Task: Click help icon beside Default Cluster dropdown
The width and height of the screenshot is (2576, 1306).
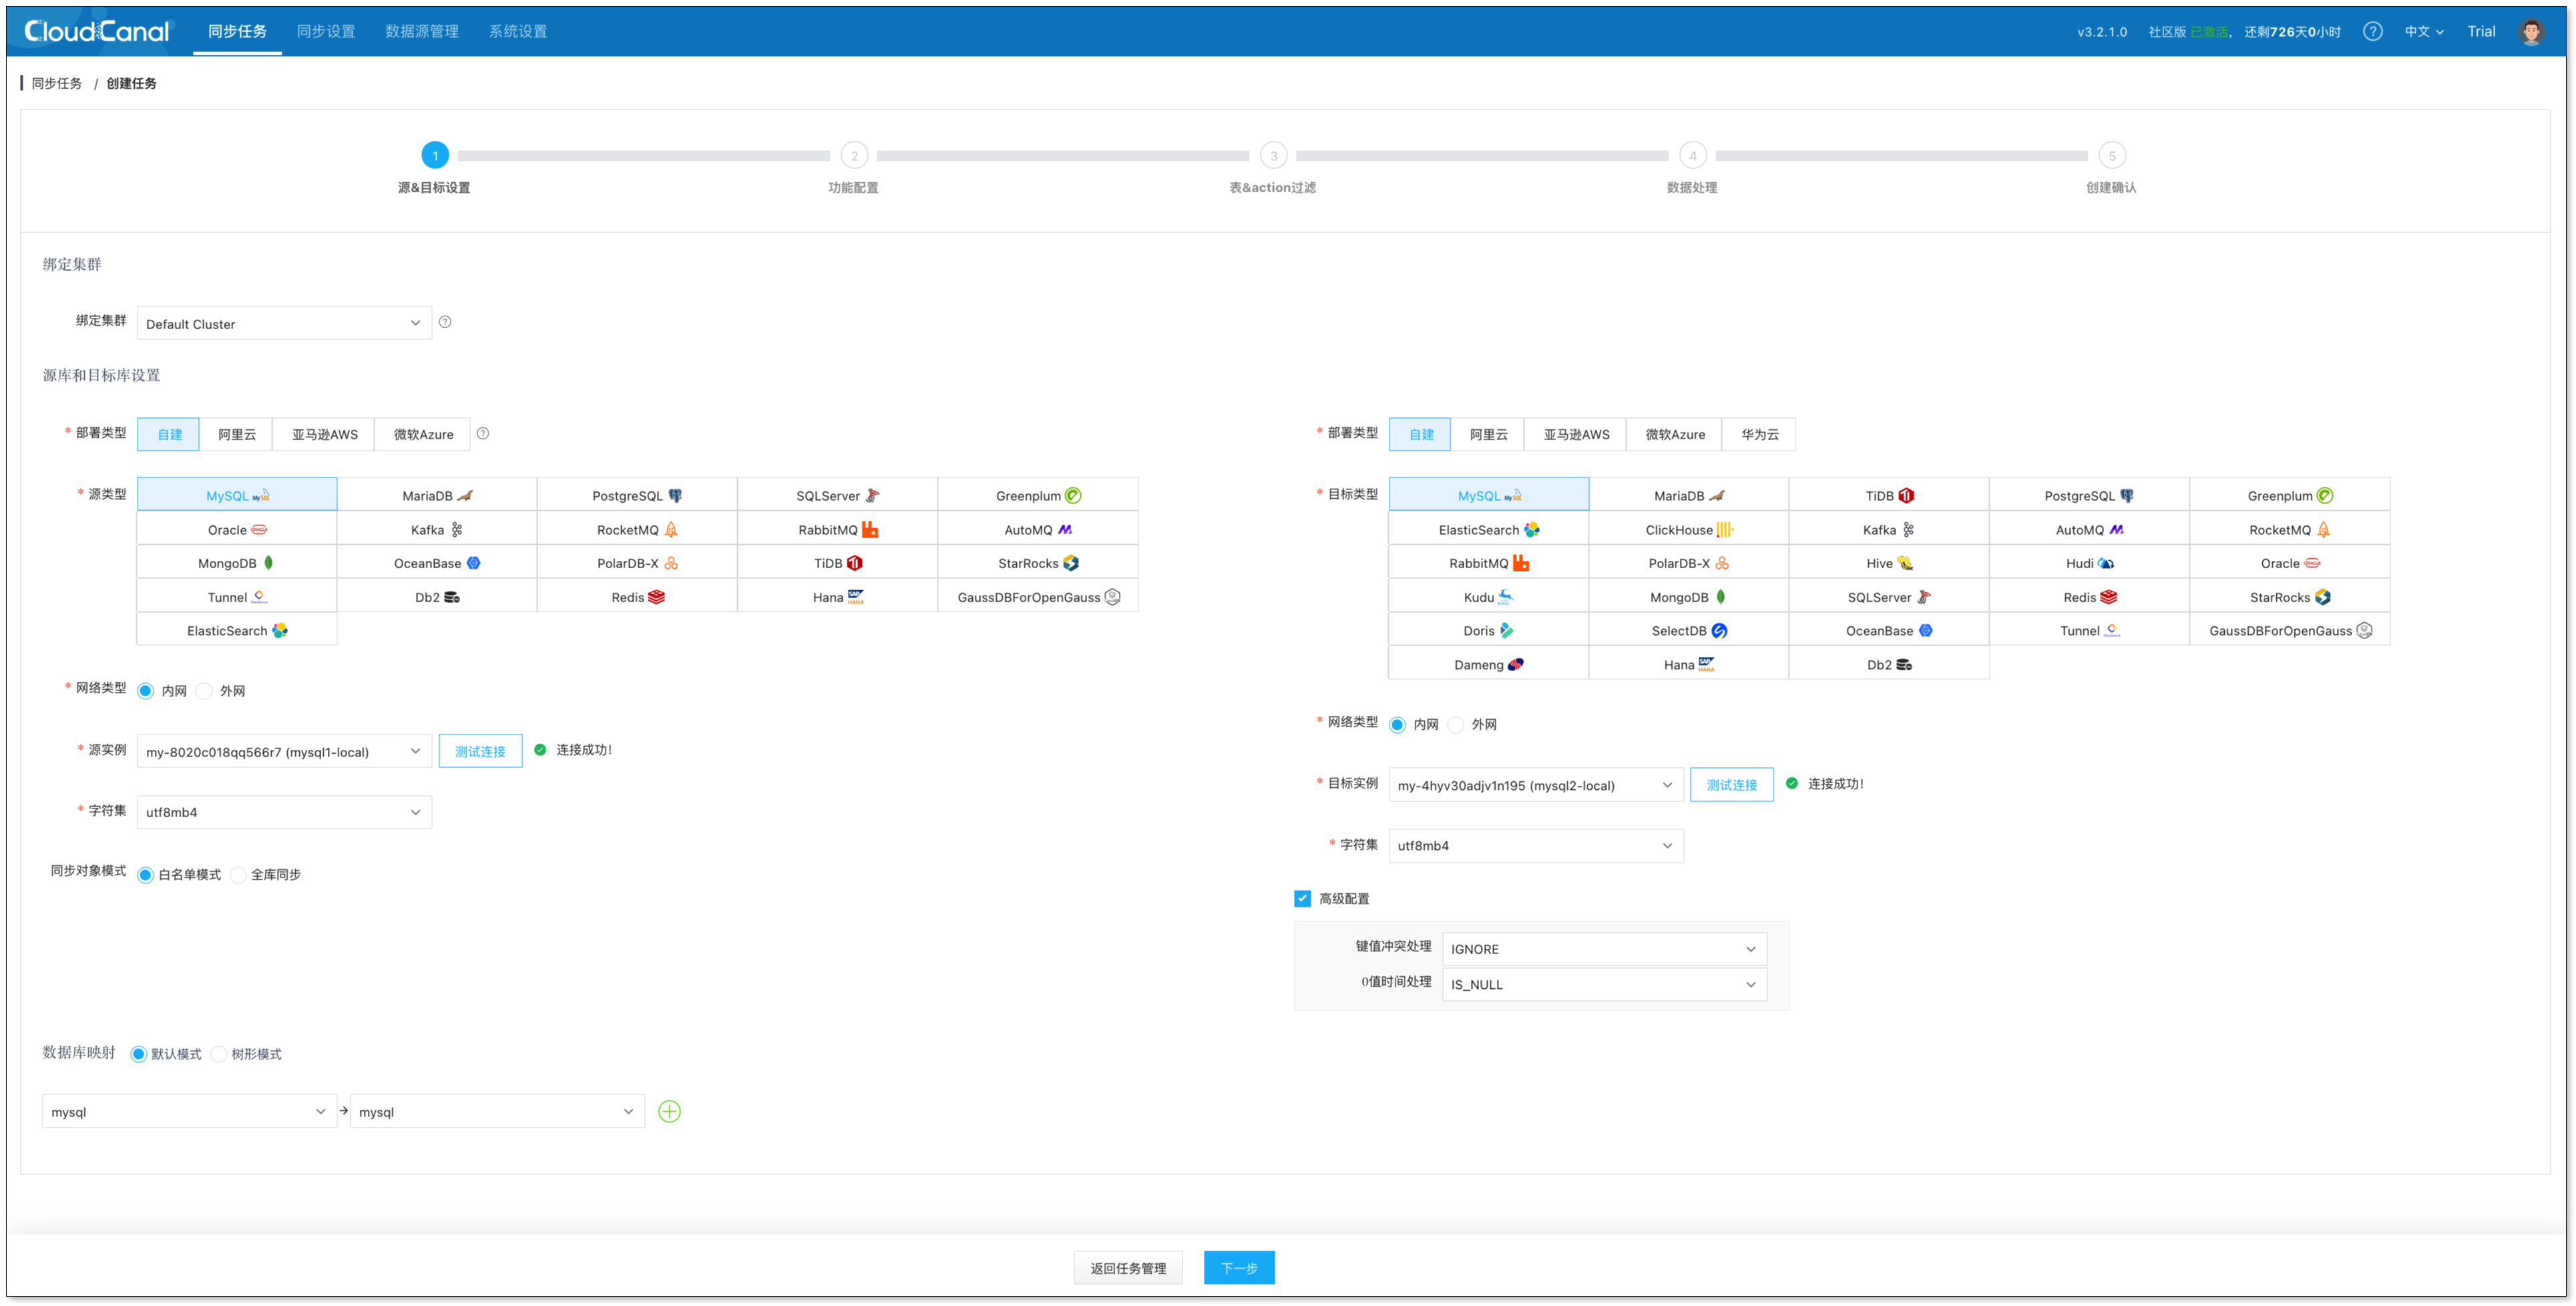Action: [x=445, y=322]
